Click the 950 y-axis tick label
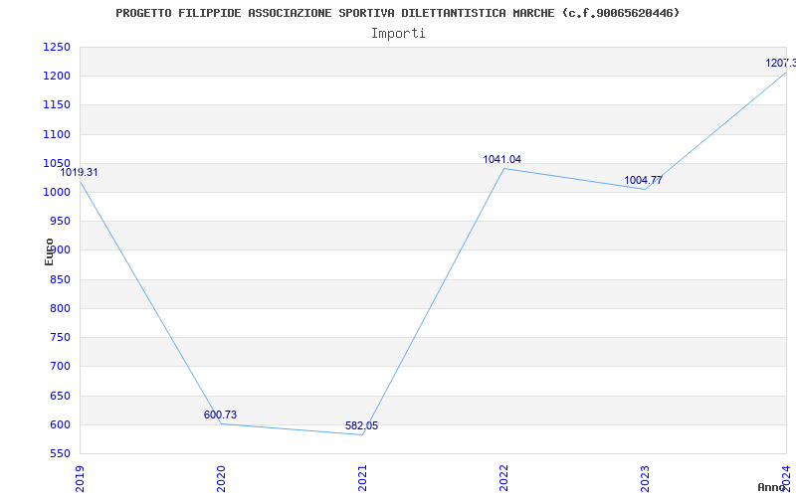 coord(60,222)
